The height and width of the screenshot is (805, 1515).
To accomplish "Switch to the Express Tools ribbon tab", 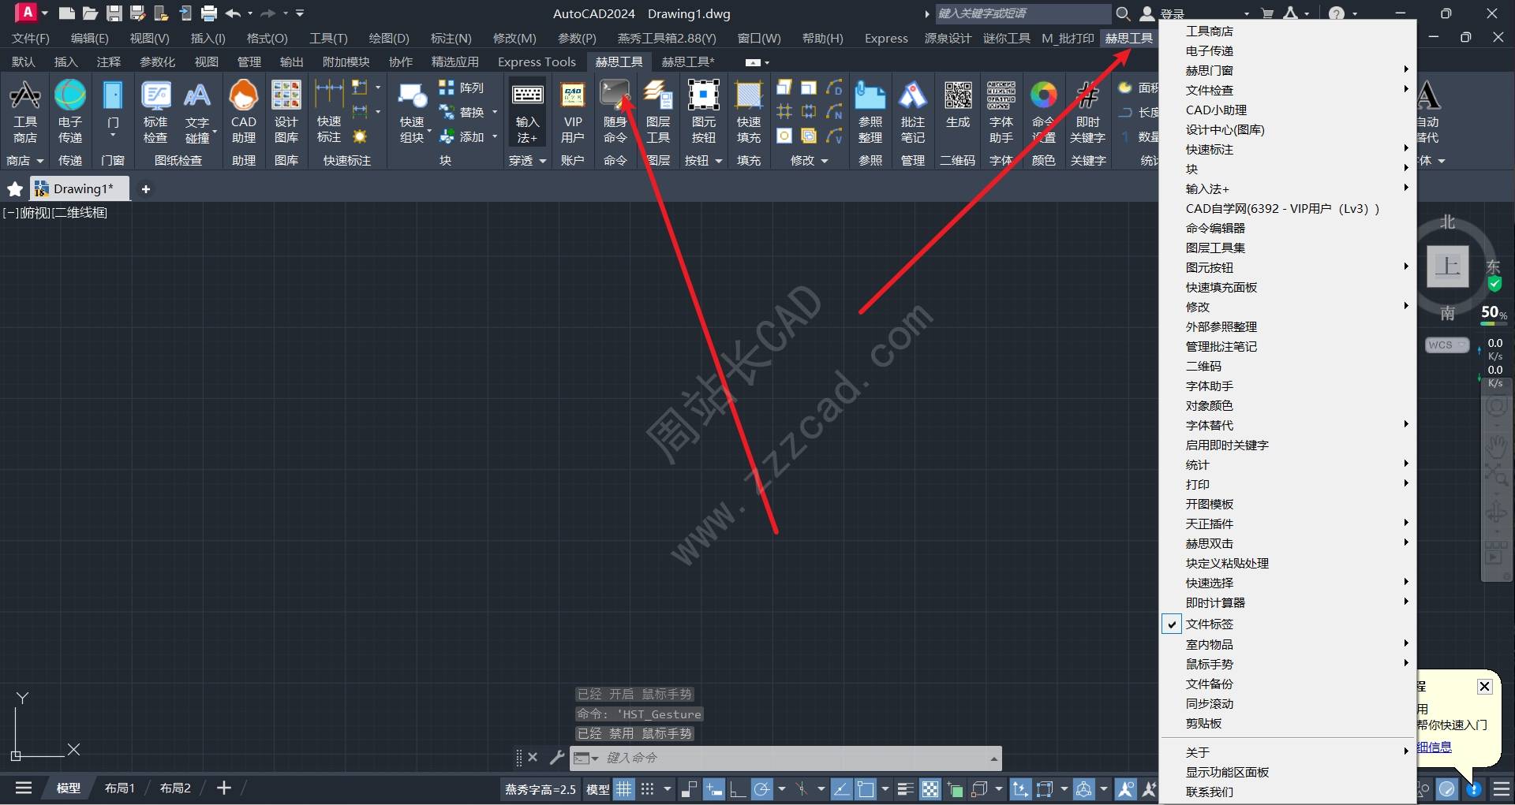I will (537, 61).
